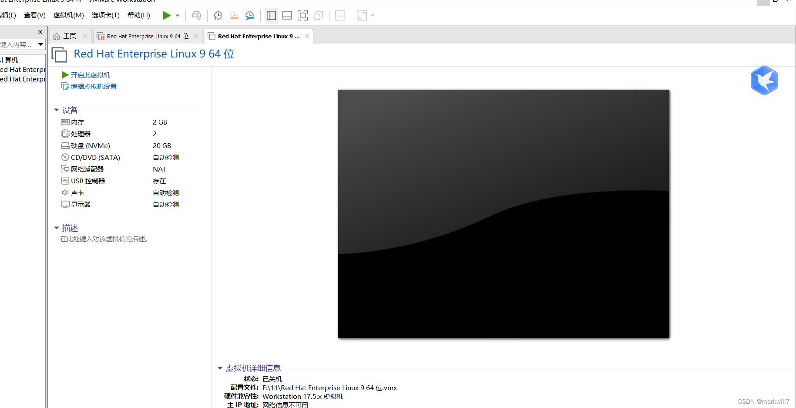Screen dimensions: 796x408
Task: Click the 网络适配器 device icon
Action: [65, 169]
